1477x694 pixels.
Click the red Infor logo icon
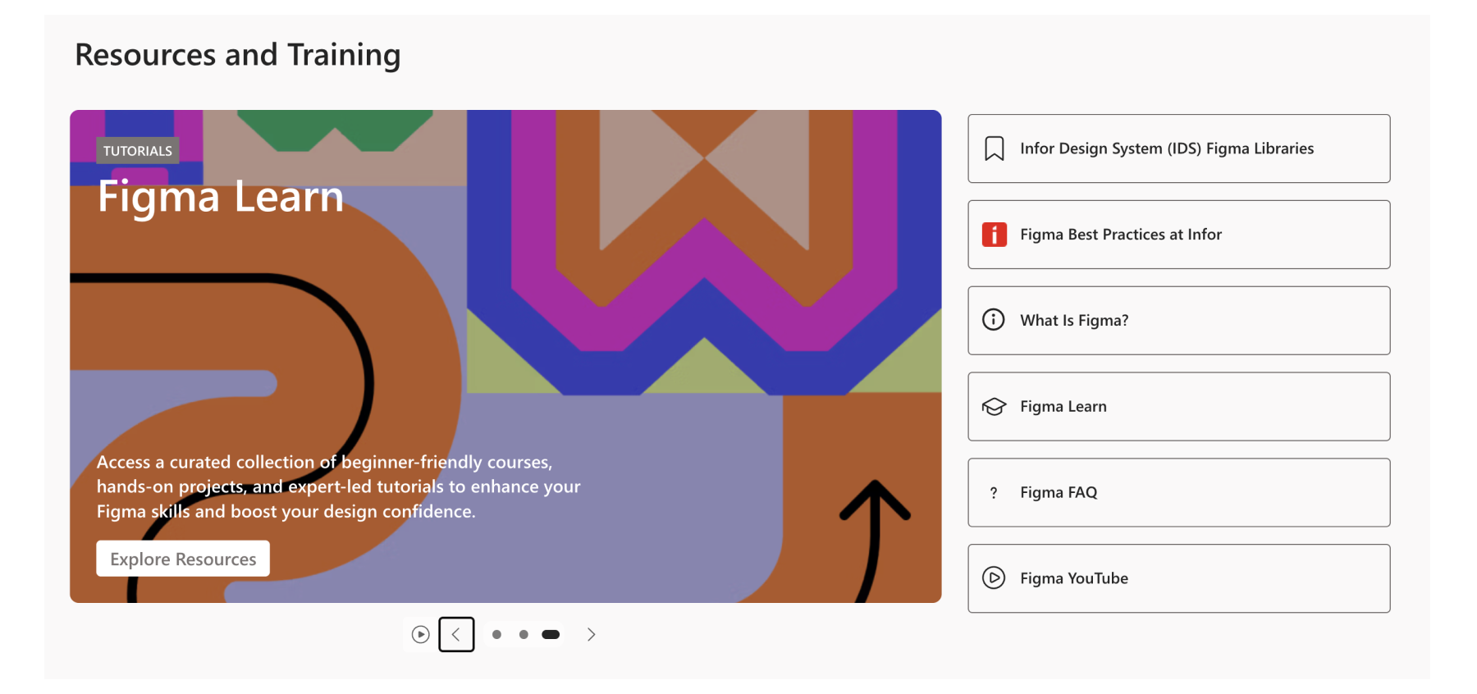pyautogui.click(x=994, y=235)
